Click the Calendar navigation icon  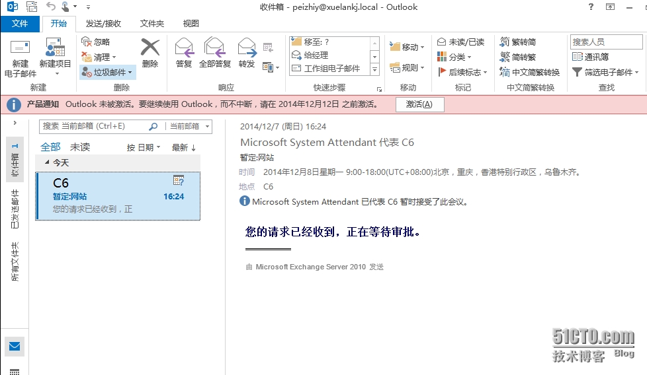pos(15,372)
